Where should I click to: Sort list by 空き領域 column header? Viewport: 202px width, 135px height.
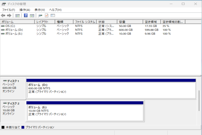(x=151, y=22)
